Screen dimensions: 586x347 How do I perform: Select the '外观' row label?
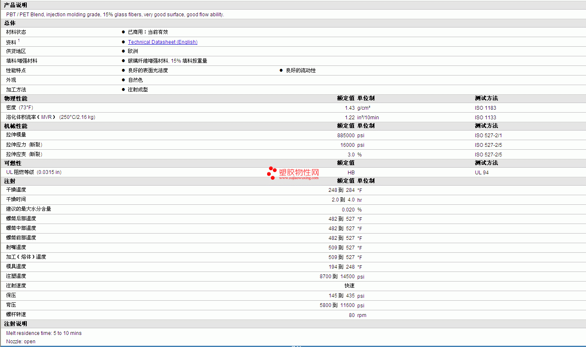click(11, 80)
